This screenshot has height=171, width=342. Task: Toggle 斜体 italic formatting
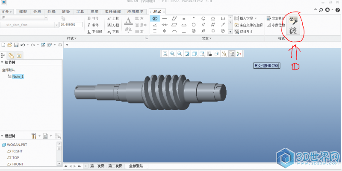tap(93, 25)
